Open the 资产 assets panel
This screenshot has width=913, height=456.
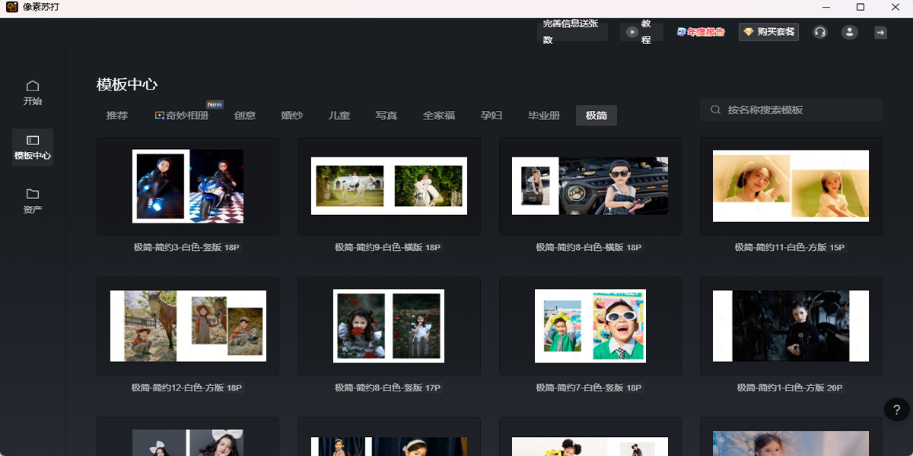pos(32,199)
